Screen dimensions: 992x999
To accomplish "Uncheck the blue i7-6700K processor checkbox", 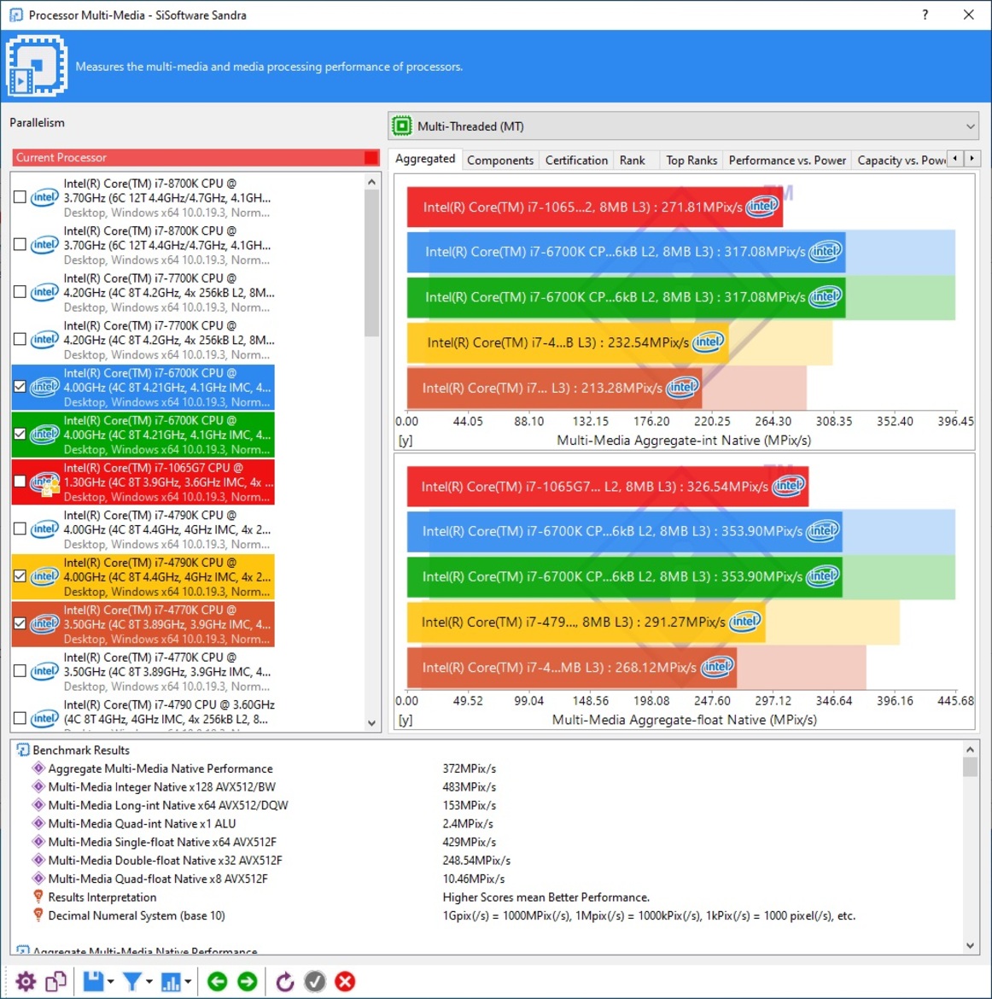I will [x=20, y=387].
